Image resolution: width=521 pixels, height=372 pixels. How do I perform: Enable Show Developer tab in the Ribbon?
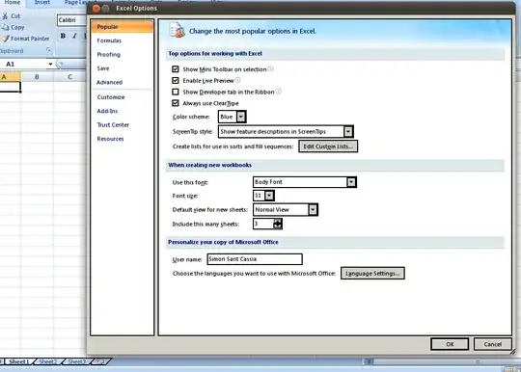point(176,92)
